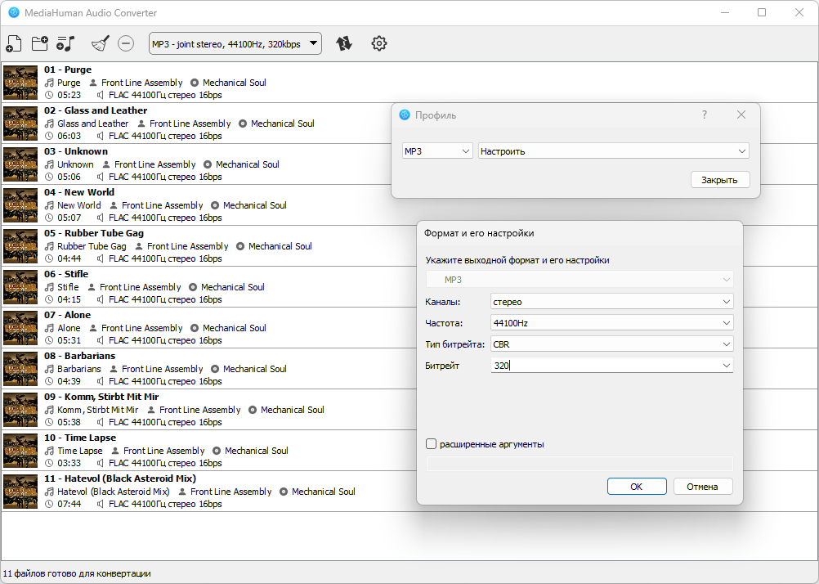Click the artist person icon in the 03 - Unknown row
Viewport: 819px width, 584px height.
pos(106,164)
